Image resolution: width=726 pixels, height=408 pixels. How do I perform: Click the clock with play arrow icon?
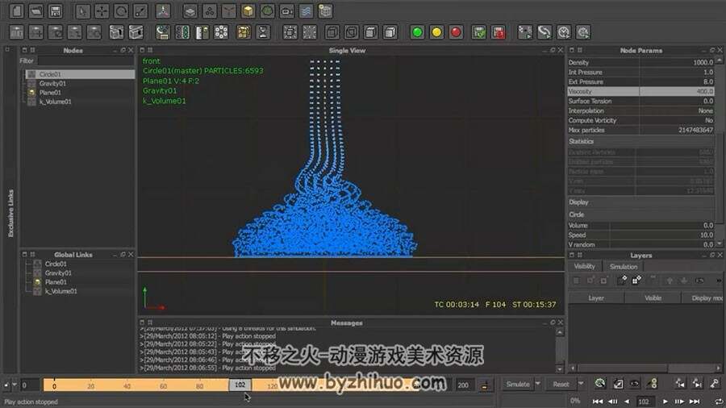[564, 32]
